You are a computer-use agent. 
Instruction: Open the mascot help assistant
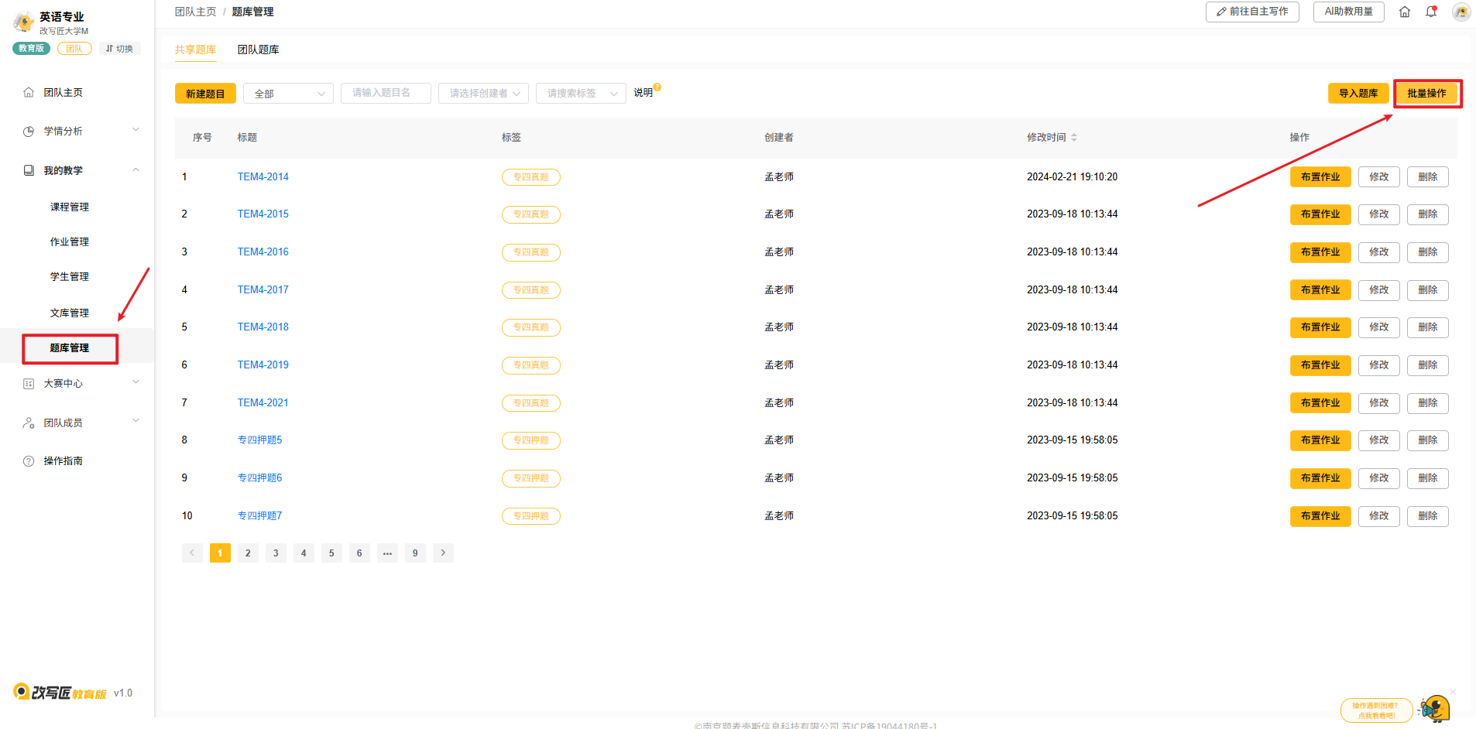[x=1434, y=708]
